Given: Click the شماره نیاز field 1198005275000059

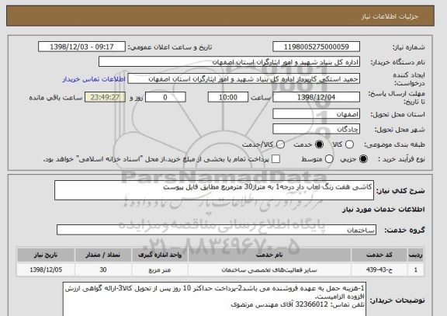Looking at the screenshot, I should (x=316, y=47).
